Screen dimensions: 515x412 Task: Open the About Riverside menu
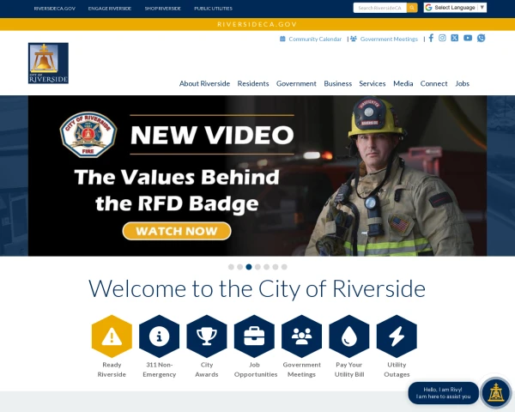[204, 83]
